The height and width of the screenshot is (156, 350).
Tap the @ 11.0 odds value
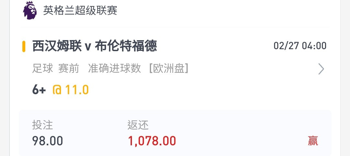coord(71,90)
